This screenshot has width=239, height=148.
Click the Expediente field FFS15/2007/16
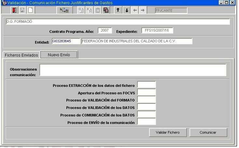click(157, 31)
